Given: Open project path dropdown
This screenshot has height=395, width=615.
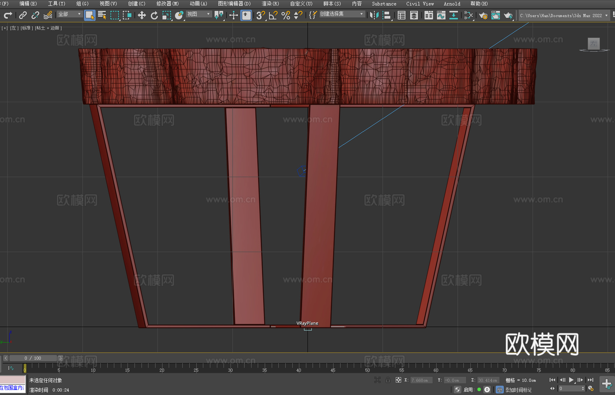Looking at the screenshot, I should coord(564,16).
